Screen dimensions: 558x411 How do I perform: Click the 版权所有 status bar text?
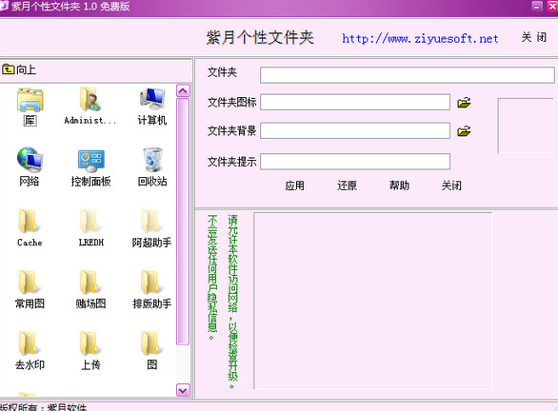(x=44, y=407)
